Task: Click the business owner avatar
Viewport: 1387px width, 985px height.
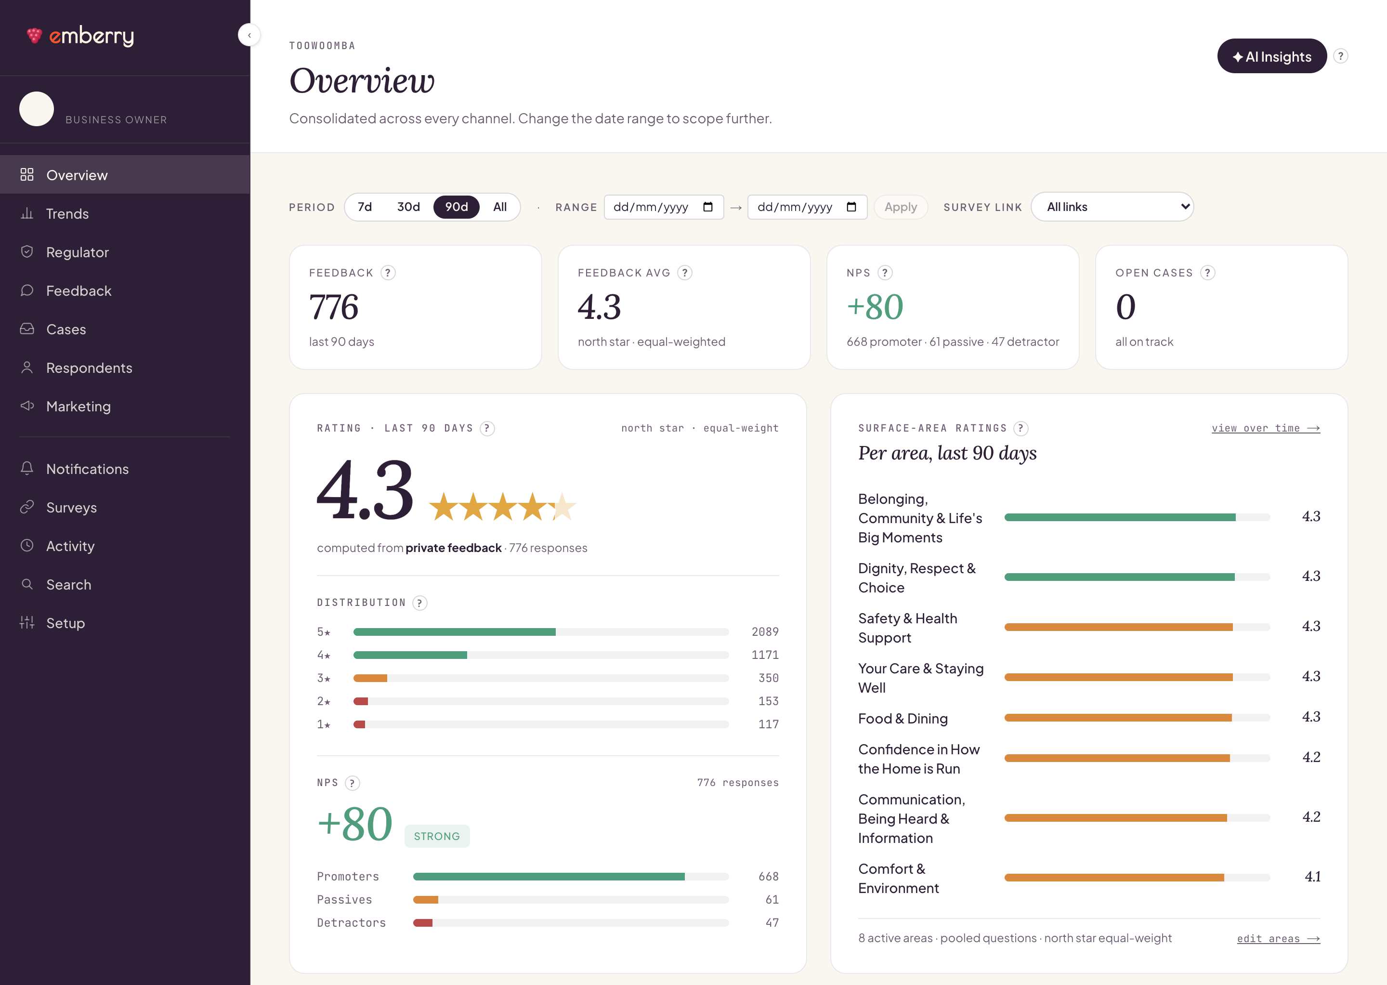Action: tap(37, 108)
